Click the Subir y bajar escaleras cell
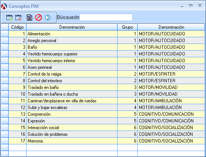Screen dimensions: 206x157 coord(72,108)
